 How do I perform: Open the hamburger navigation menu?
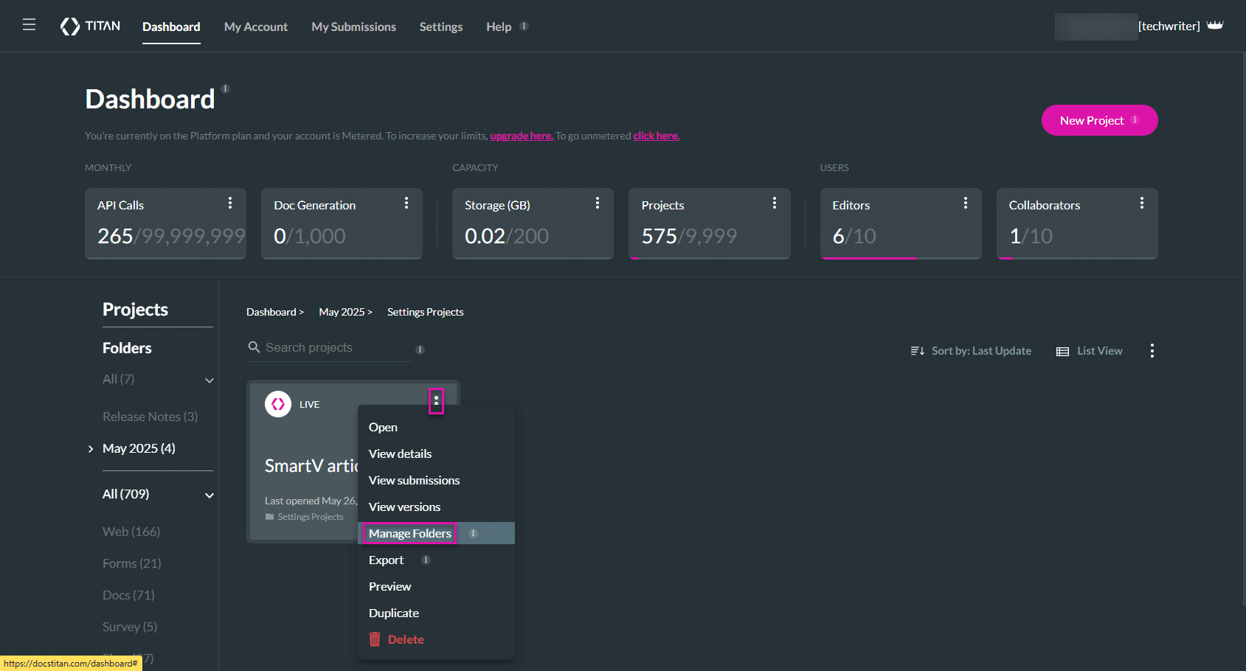[x=29, y=25]
